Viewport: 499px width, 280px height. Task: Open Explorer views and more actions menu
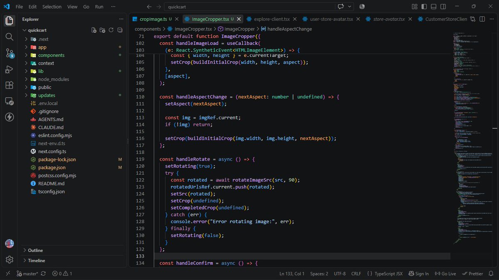click(x=121, y=19)
